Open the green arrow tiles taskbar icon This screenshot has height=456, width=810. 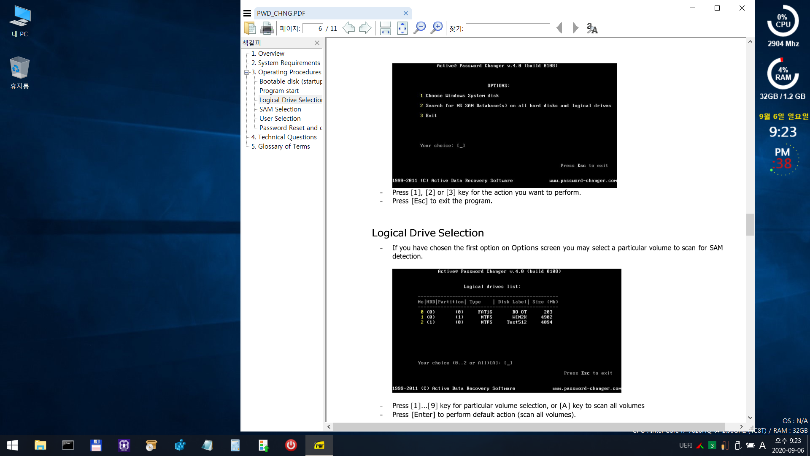263,445
